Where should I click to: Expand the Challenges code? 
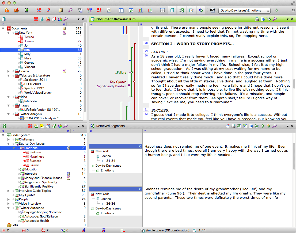(8, 139)
